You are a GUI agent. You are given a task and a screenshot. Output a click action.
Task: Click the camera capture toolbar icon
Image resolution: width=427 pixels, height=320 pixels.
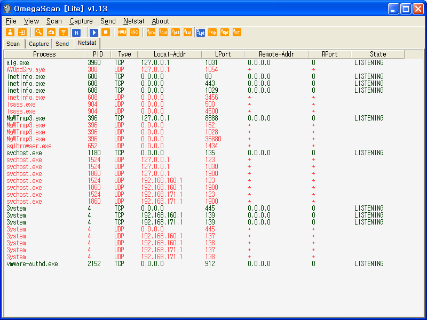[x=51, y=33]
